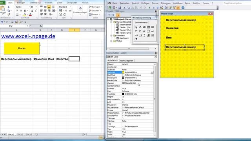Click the Excel undo arrow in quick access bar
The width and height of the screenshot is (251, 141).
[2, 22]
